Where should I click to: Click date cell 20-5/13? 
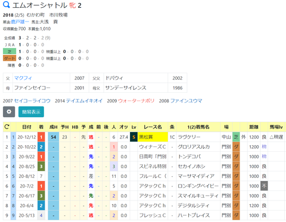tap(27, 215)
